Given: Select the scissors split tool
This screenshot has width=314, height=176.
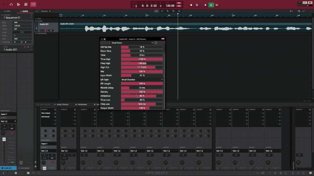Looking at the screenshot, I should pyautogui.click(x=174, y=11).
